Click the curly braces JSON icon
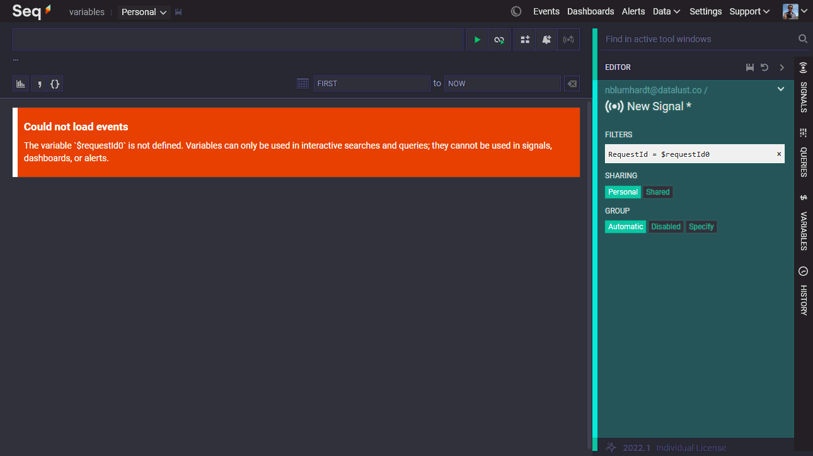This screenshot has height=456, width=813. click(55, 83)
